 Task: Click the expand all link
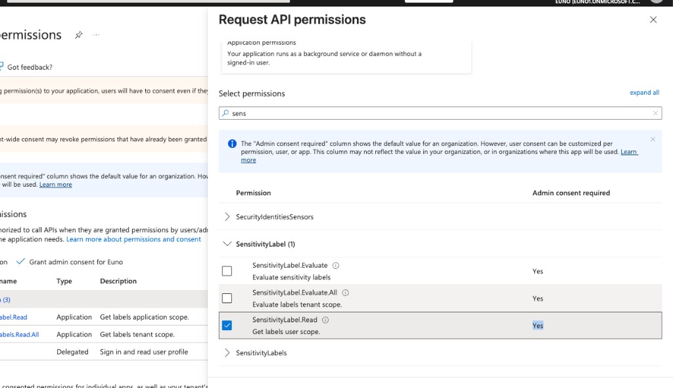click(x=644, y=92)
